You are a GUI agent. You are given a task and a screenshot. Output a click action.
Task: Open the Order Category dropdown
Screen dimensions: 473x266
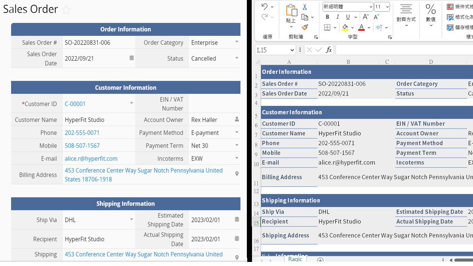point(237,42)
